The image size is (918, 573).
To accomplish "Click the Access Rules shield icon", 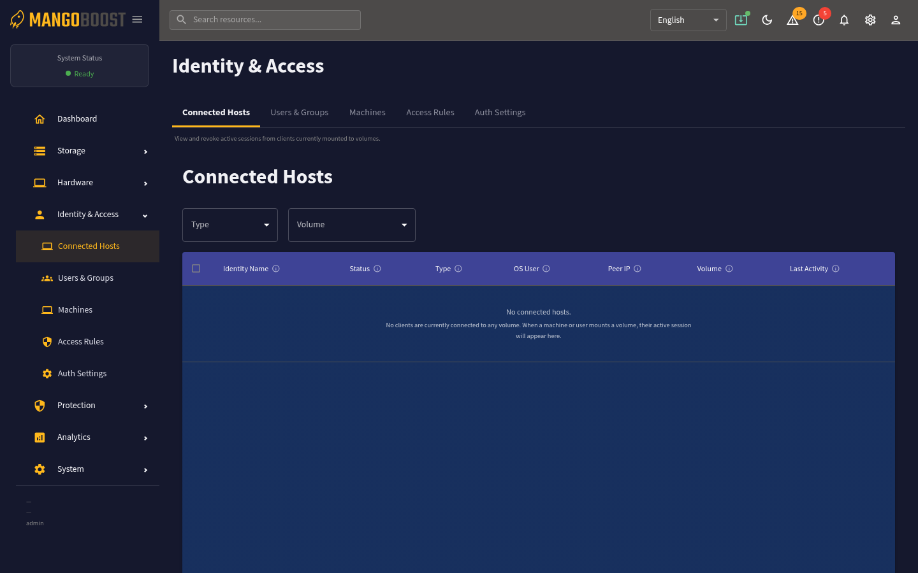I will click(x=47, y=342).
